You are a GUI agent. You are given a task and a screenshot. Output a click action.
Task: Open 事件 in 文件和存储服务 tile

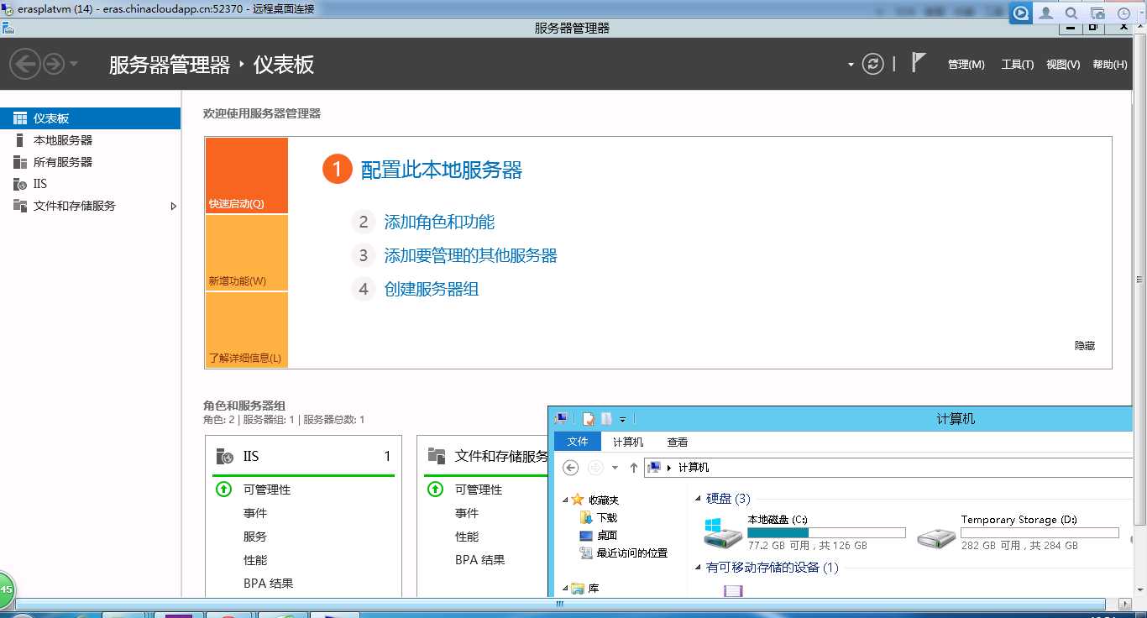467,513
